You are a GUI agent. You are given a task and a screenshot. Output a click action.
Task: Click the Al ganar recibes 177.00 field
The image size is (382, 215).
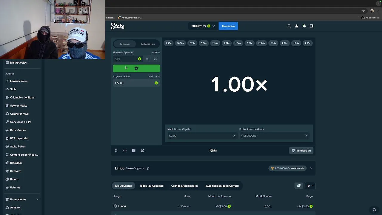pos(136,83)
